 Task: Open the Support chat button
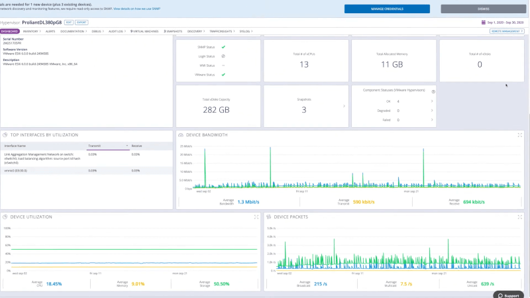click(x=508, y=295)
